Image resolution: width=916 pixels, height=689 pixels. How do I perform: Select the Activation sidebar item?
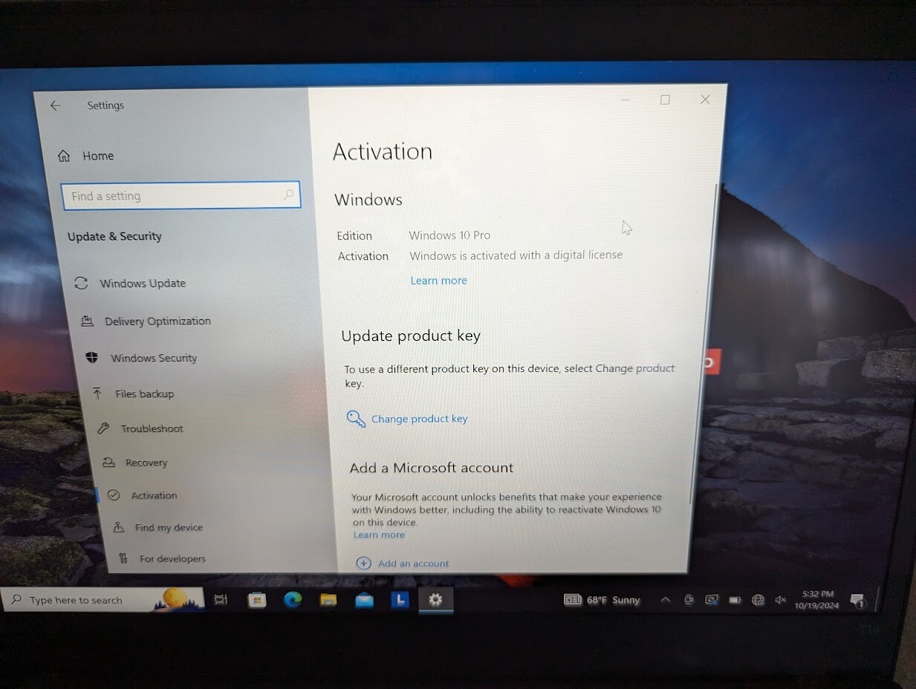(x=143, y=495)
